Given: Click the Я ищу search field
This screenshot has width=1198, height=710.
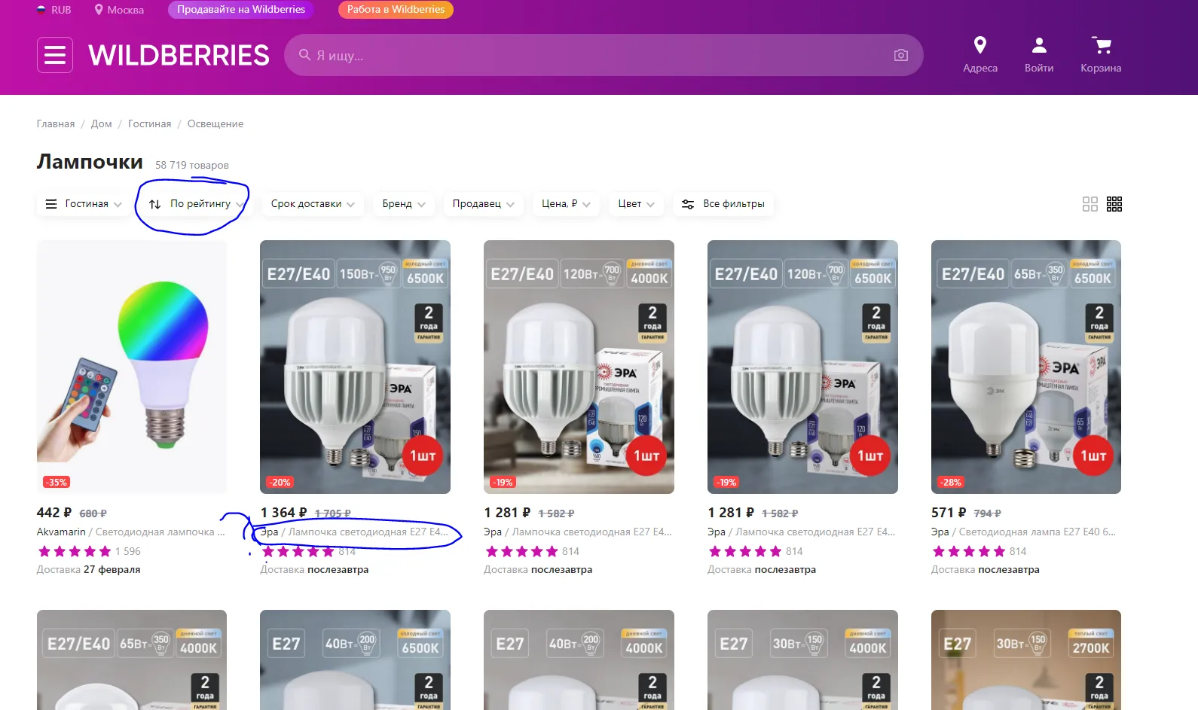Looking at the screenshot, I should point(588,55).
